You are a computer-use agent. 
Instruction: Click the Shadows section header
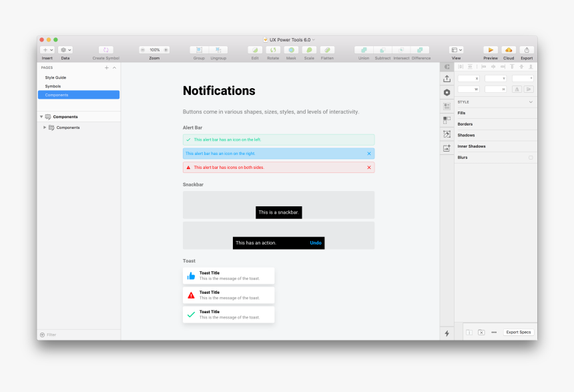click(x=496, y=135)
